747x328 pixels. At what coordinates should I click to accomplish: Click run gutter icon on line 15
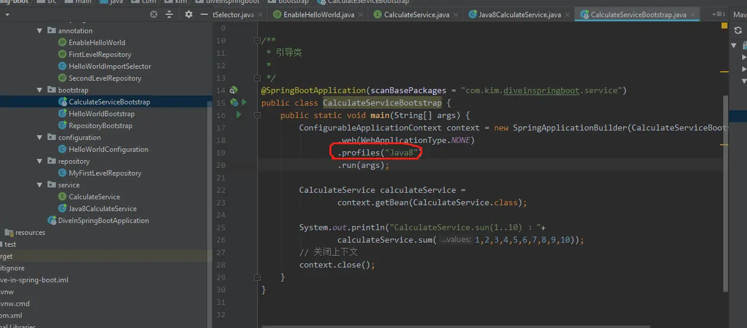[x=244, y=103]
